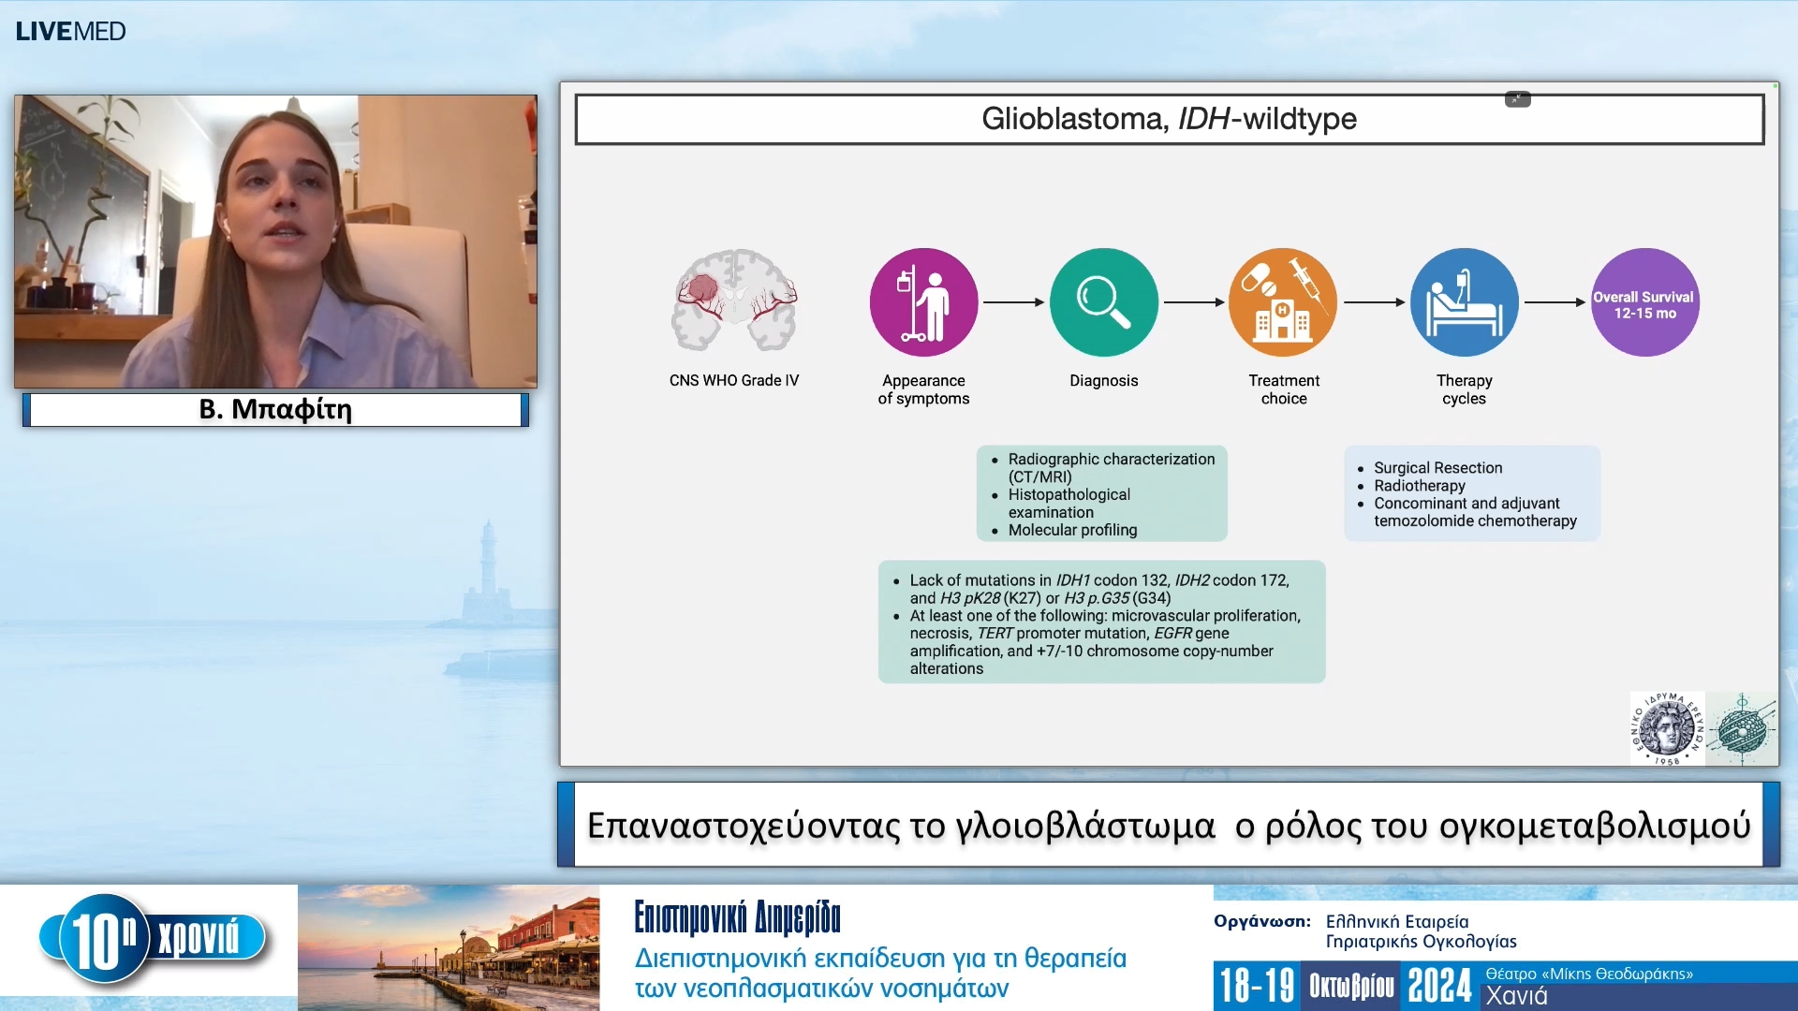Viewport: 1798px width, 1011px height.
Task: Click the pills and syringe Treatment choice icon
Action: [1282, 301]
